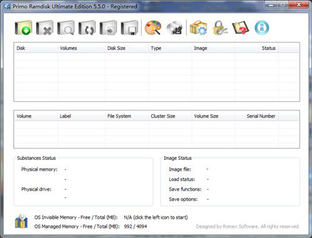Click the Image Status group title

click(178, 158)
